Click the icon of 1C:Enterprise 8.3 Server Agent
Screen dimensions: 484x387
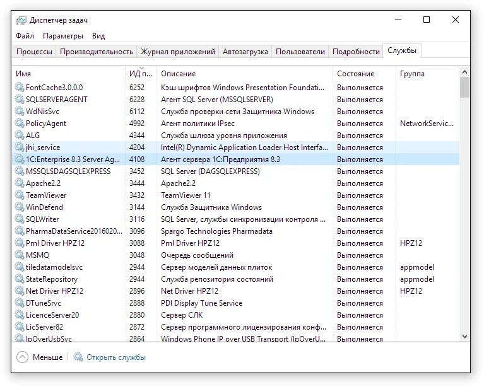tap(20, 159)
